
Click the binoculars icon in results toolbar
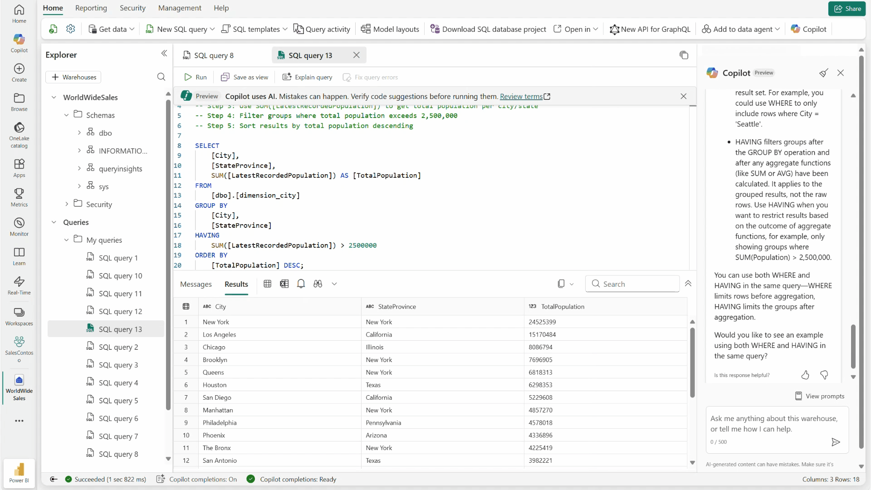pyautogui.click(x=318, y=284)
